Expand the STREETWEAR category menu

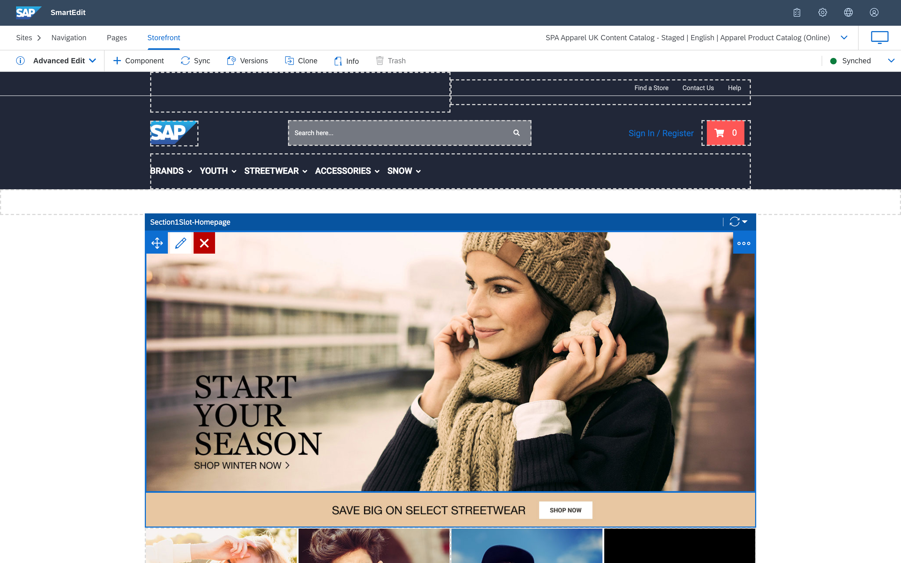pyautogui.click(x=275, y=171)
